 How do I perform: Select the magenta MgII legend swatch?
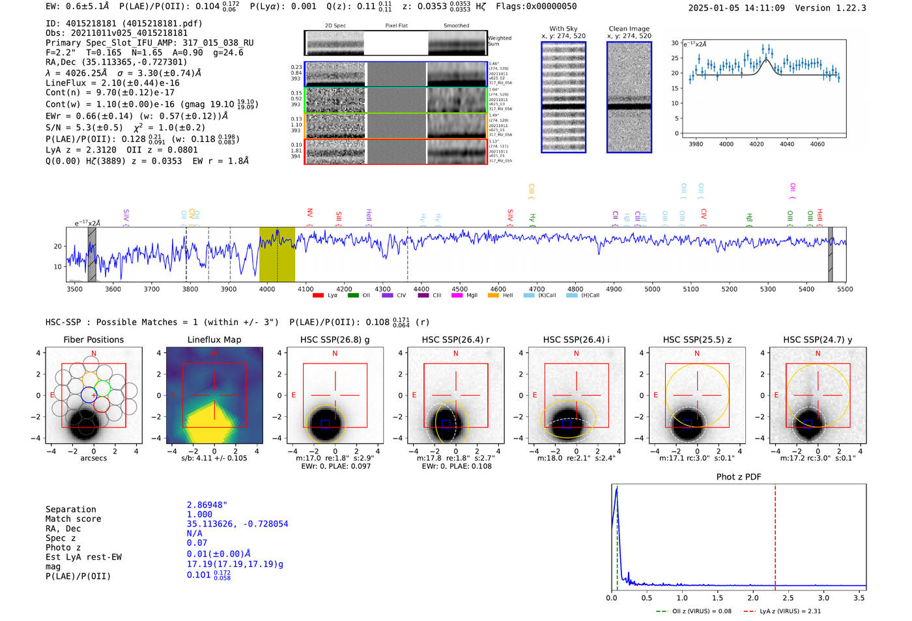pyautogui.click(x=457, y=295)
